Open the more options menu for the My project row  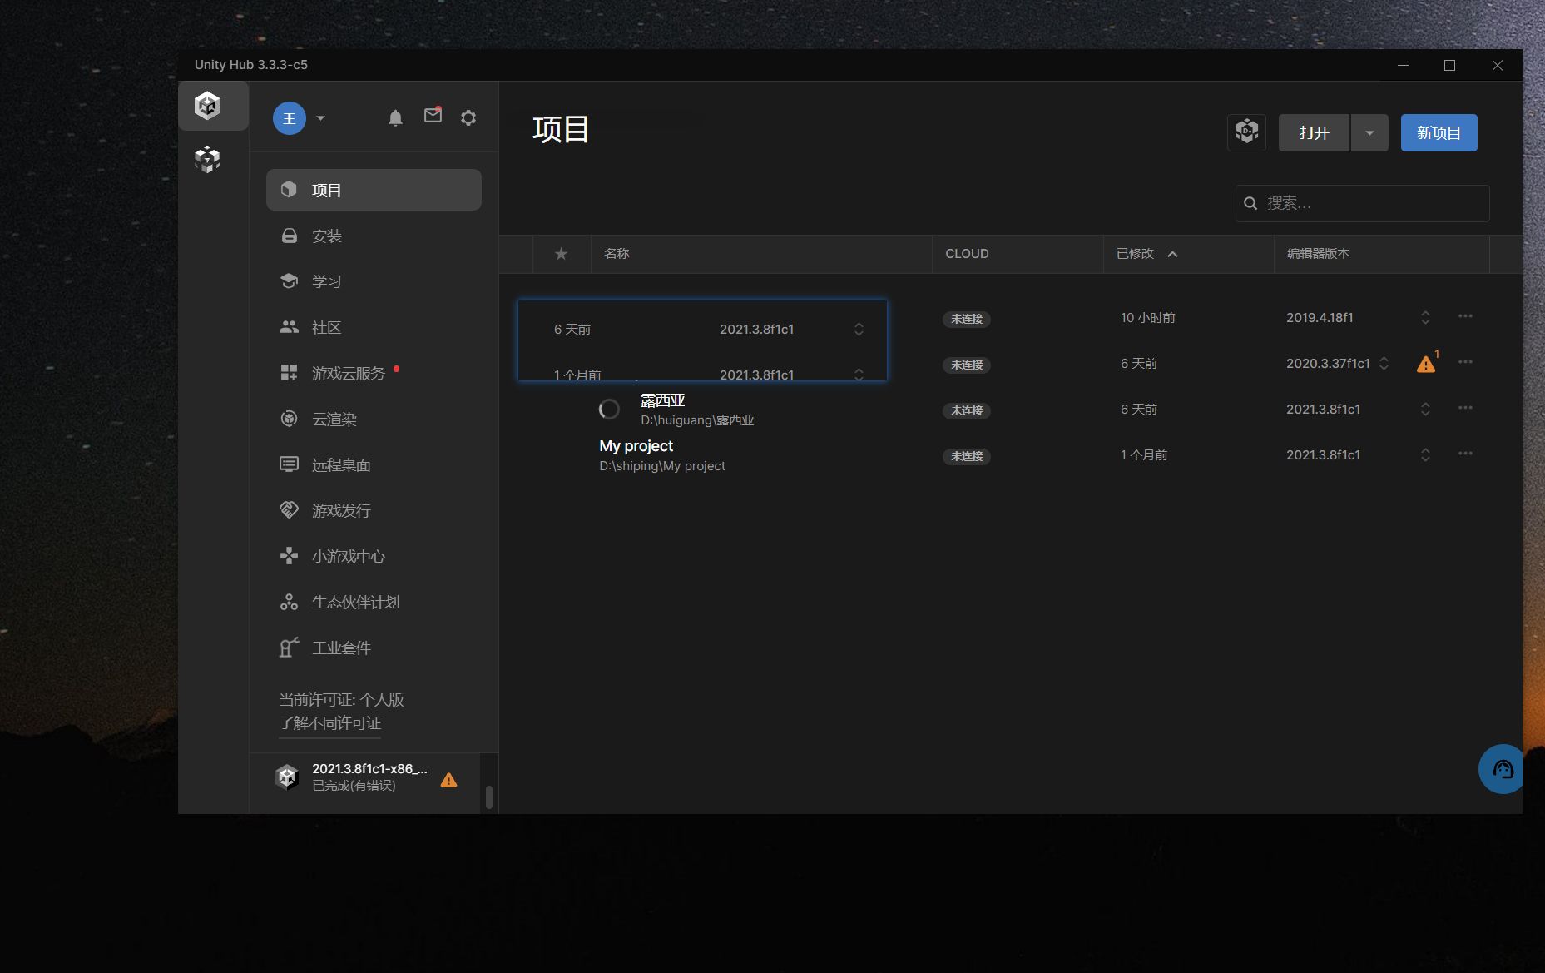click(x=1465, y=454)
